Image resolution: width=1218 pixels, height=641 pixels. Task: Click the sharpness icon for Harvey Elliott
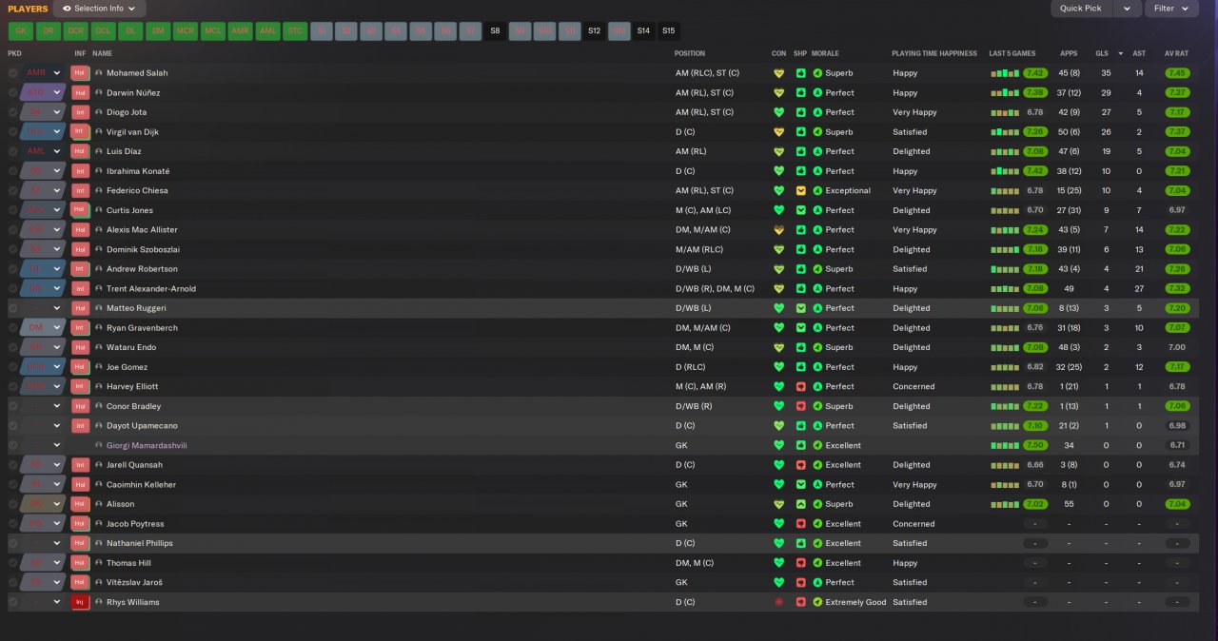pyautogui.click(x=801, y=387)
